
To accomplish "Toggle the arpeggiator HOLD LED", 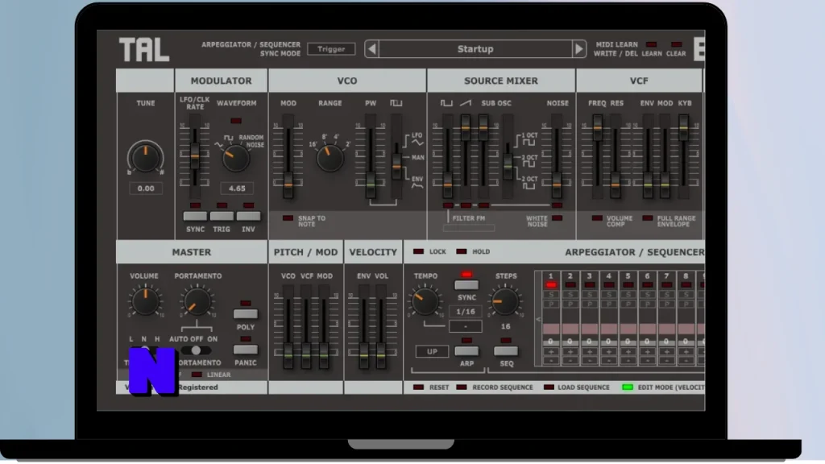I will click(462, 251).
